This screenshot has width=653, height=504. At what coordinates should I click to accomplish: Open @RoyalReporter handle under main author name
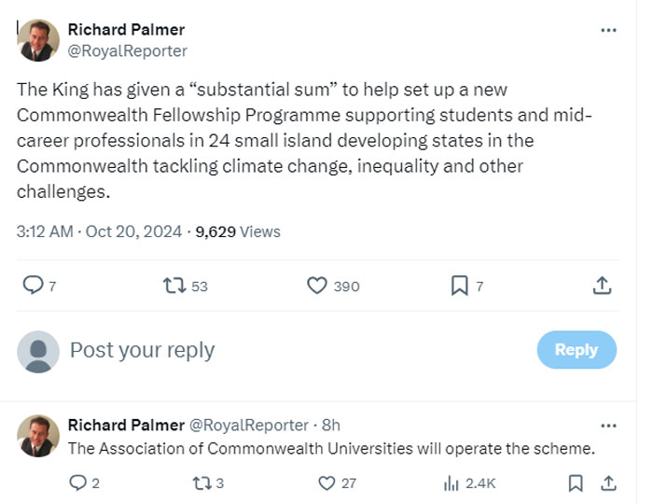pyautogui.click(x=128, y=50)
